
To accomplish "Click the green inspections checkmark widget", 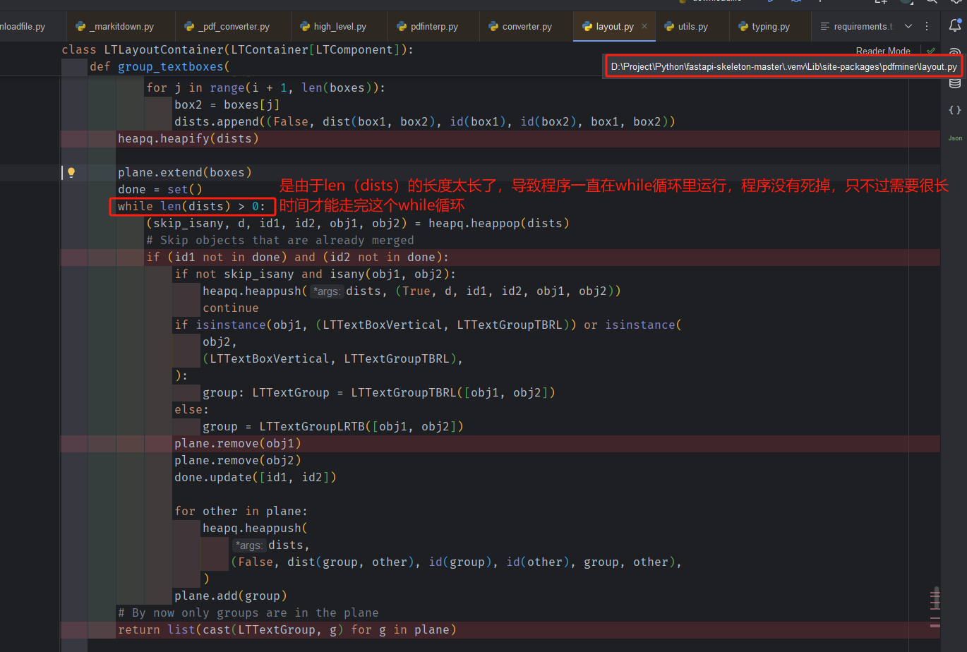I will click(x=930, y=51).
